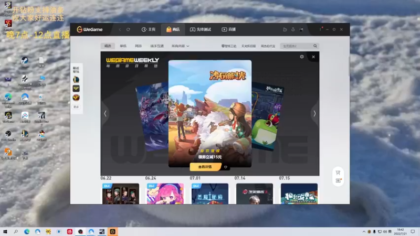
Task: Show the next carousel card
Action: tap(314, 114)
